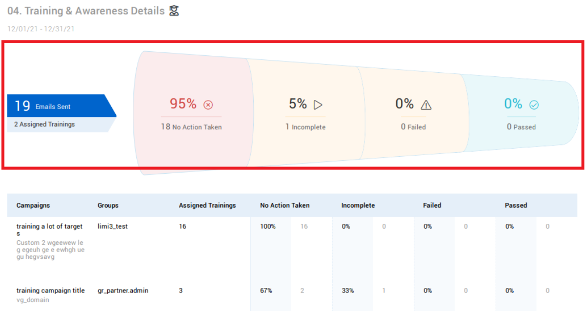Viewport: 587px width, 311px height.
Task: Click the 1 Incomplete label
Action: (306, 127)
